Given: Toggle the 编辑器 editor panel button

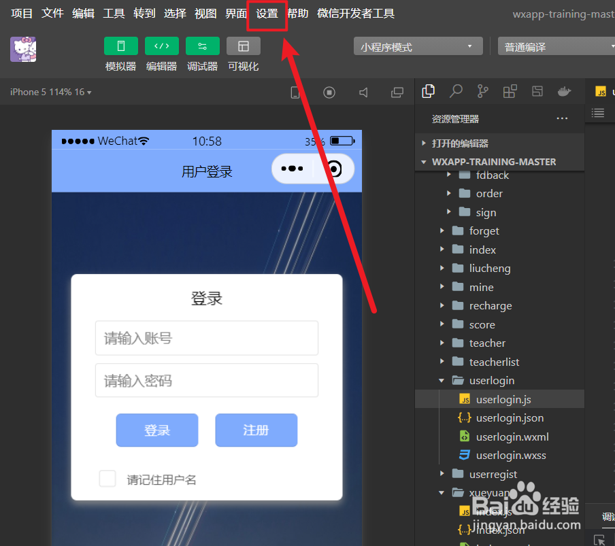Looking at the screenshot, I should [x=162, y=46].
